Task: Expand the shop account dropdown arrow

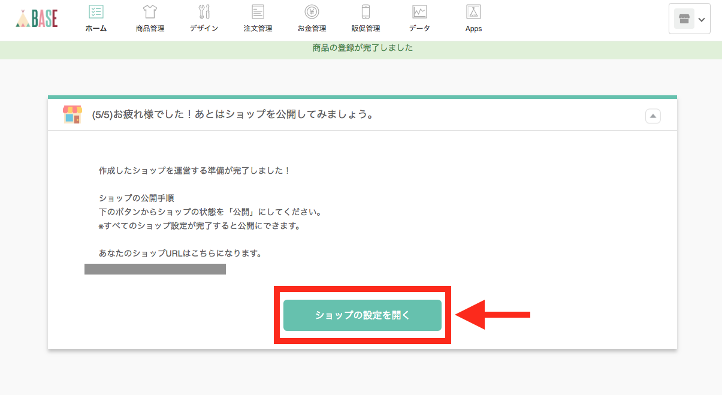Action: (x=702, y=20)
